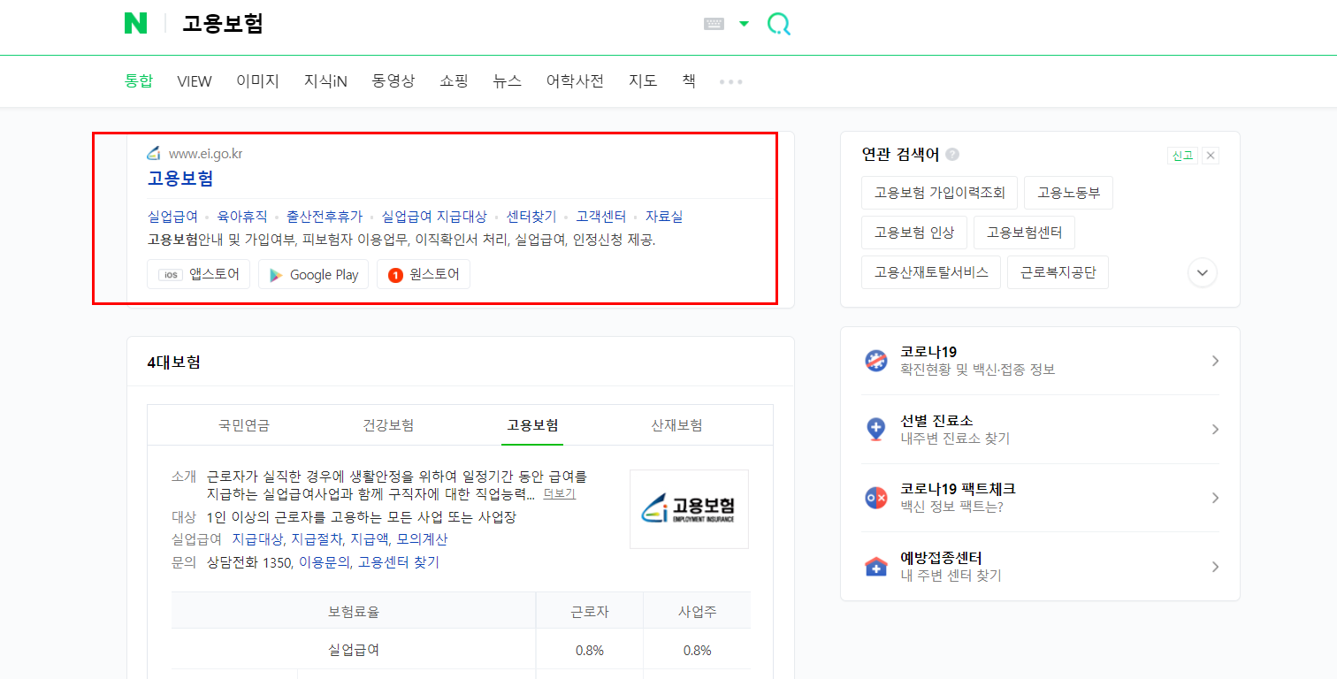Screen dimensions: 1337x679
Task: Open the 이미지 tab
Action: (257, 81)
